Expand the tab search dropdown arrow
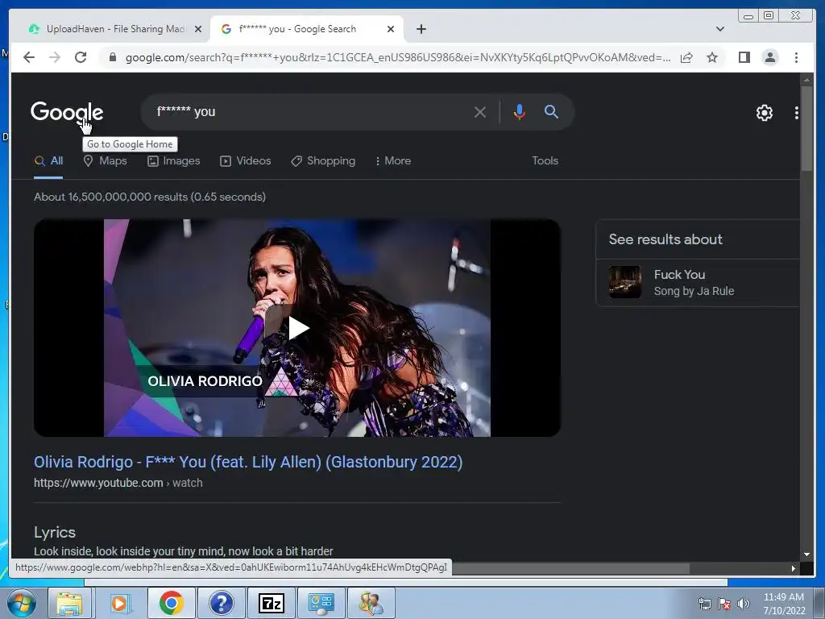The height and width of the screenshot is (619, 825). point(719,29)
